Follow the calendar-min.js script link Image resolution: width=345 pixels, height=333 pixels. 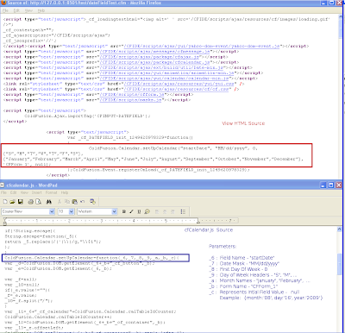[165, 79]
